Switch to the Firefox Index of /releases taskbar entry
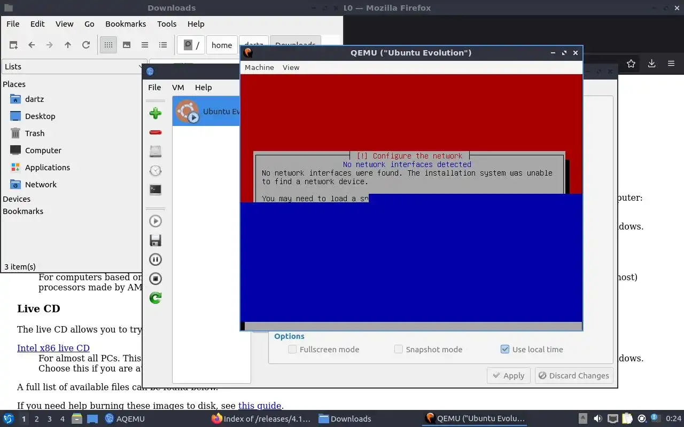 tap(261, 419)
